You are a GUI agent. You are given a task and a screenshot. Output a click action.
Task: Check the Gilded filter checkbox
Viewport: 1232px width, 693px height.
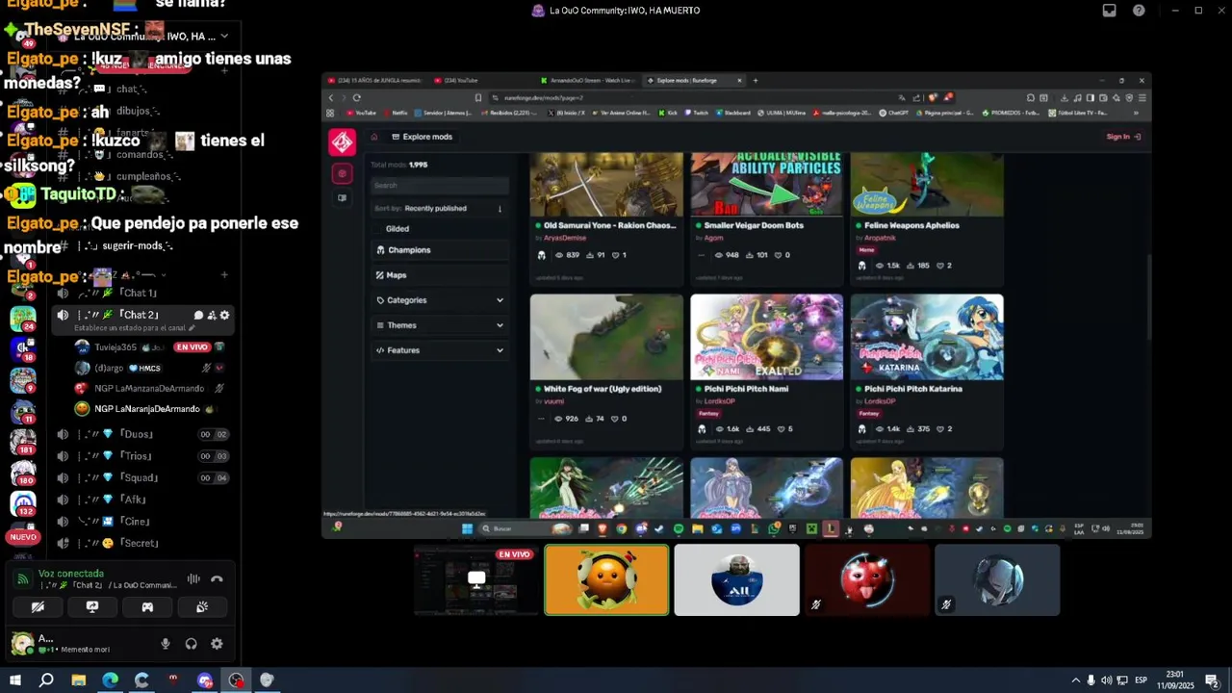click(x=379, y=229)
